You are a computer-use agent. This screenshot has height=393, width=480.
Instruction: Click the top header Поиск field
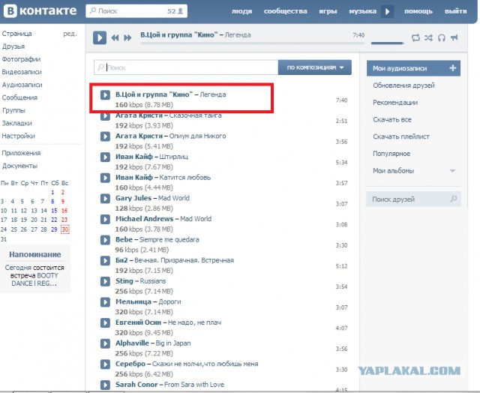click(x=136, y=11)
